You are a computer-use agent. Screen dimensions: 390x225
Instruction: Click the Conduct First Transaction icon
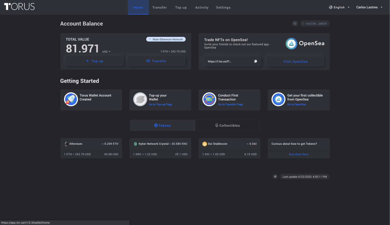(x=209, y=99)
